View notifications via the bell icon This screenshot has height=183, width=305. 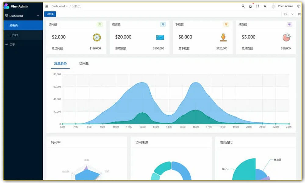(x=250, y=6)
